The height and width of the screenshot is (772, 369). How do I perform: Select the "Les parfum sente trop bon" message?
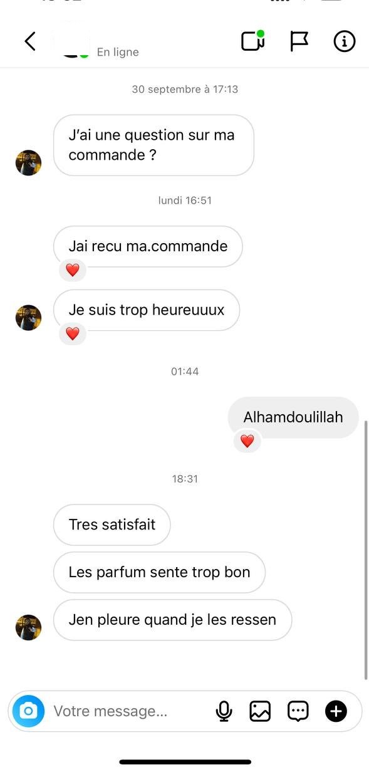point(159,572)
